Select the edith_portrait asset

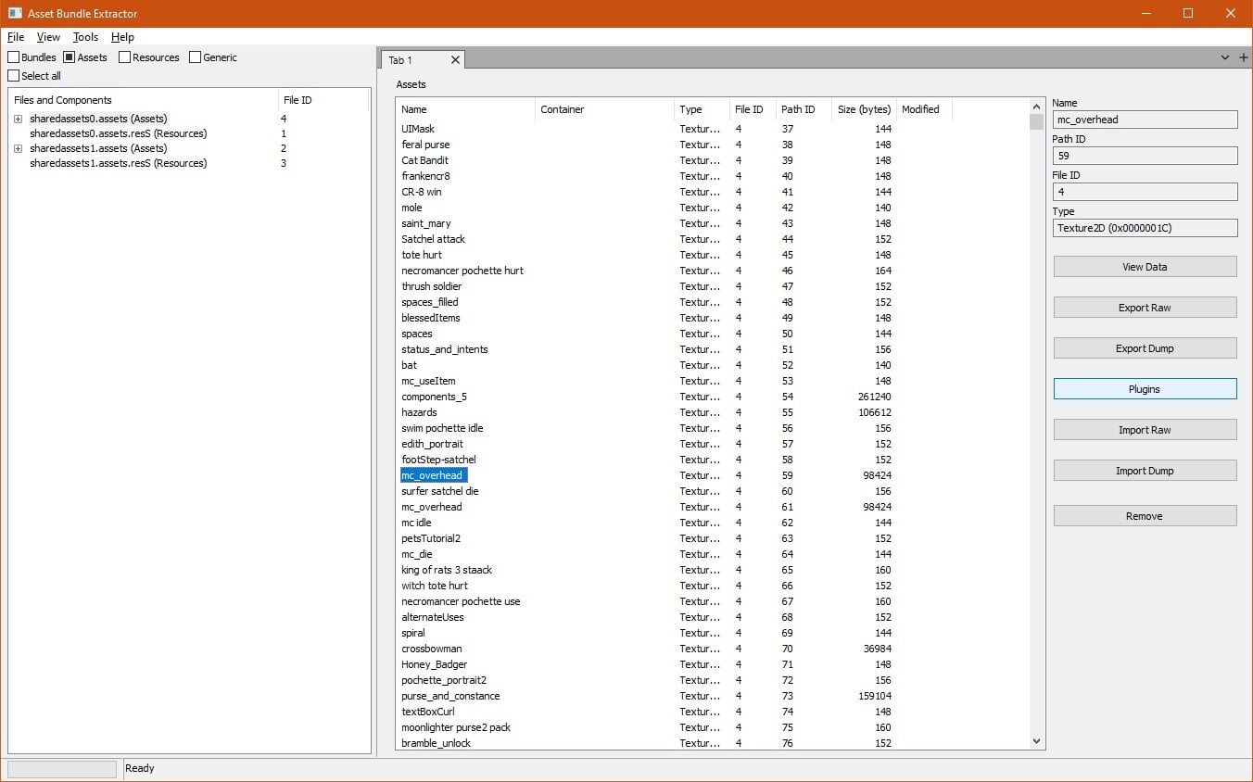(x=432, y=444)
